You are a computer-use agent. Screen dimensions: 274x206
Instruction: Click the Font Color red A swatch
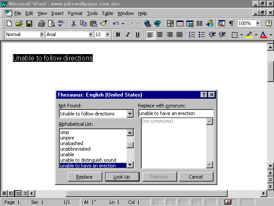pyautogui.click(x=263, y=35)
